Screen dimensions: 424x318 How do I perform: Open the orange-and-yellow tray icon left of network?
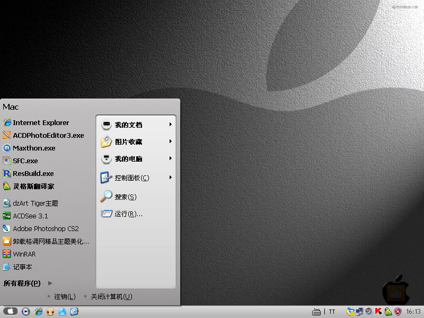click(351, 312)
